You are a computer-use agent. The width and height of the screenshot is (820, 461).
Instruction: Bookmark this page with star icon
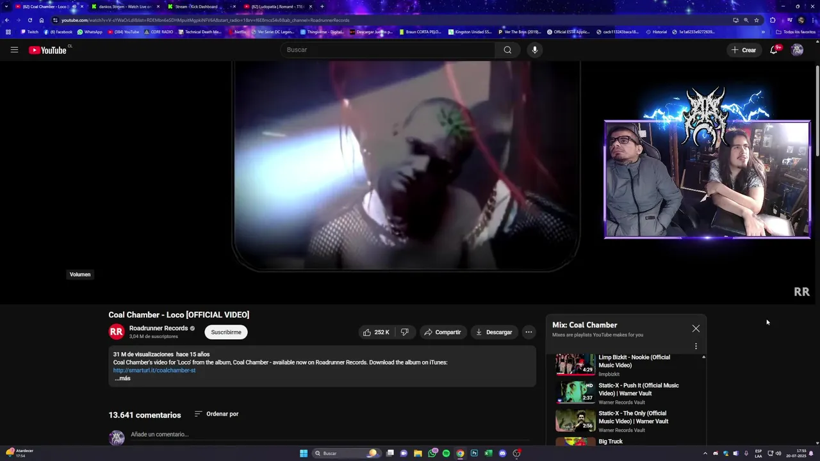(x=757, y=20)
